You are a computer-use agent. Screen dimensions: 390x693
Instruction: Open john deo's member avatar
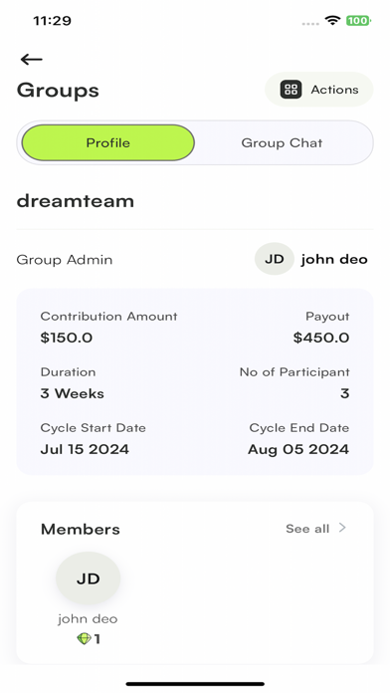(88, 578)
